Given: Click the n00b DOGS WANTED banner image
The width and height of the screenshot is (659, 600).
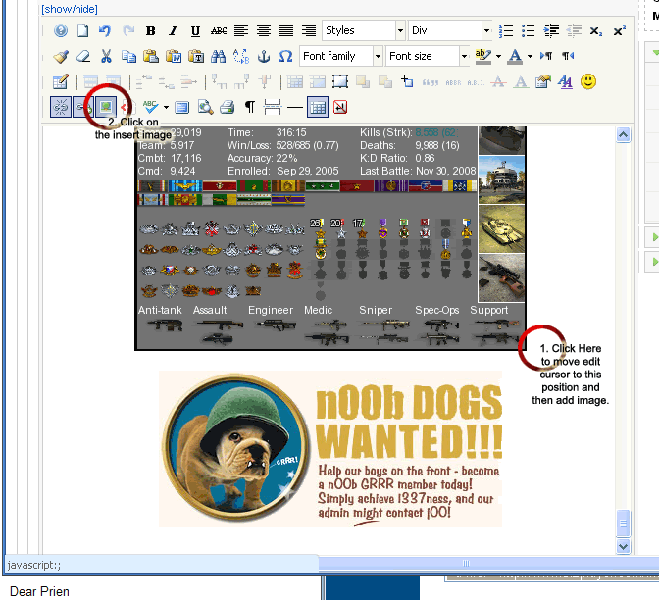Looking at the screenshot, I should coord(330,449).
